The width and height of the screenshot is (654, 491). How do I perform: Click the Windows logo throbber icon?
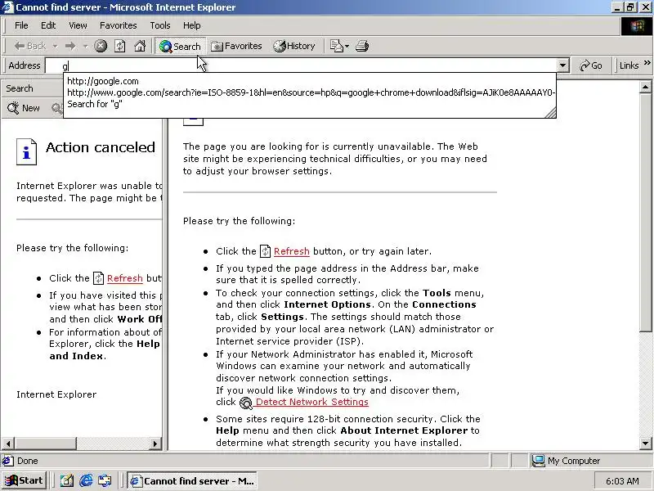[637, 26]
